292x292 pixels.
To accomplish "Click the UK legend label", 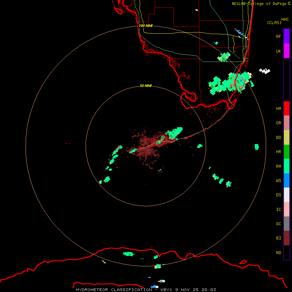I will (x=278, y=51).
